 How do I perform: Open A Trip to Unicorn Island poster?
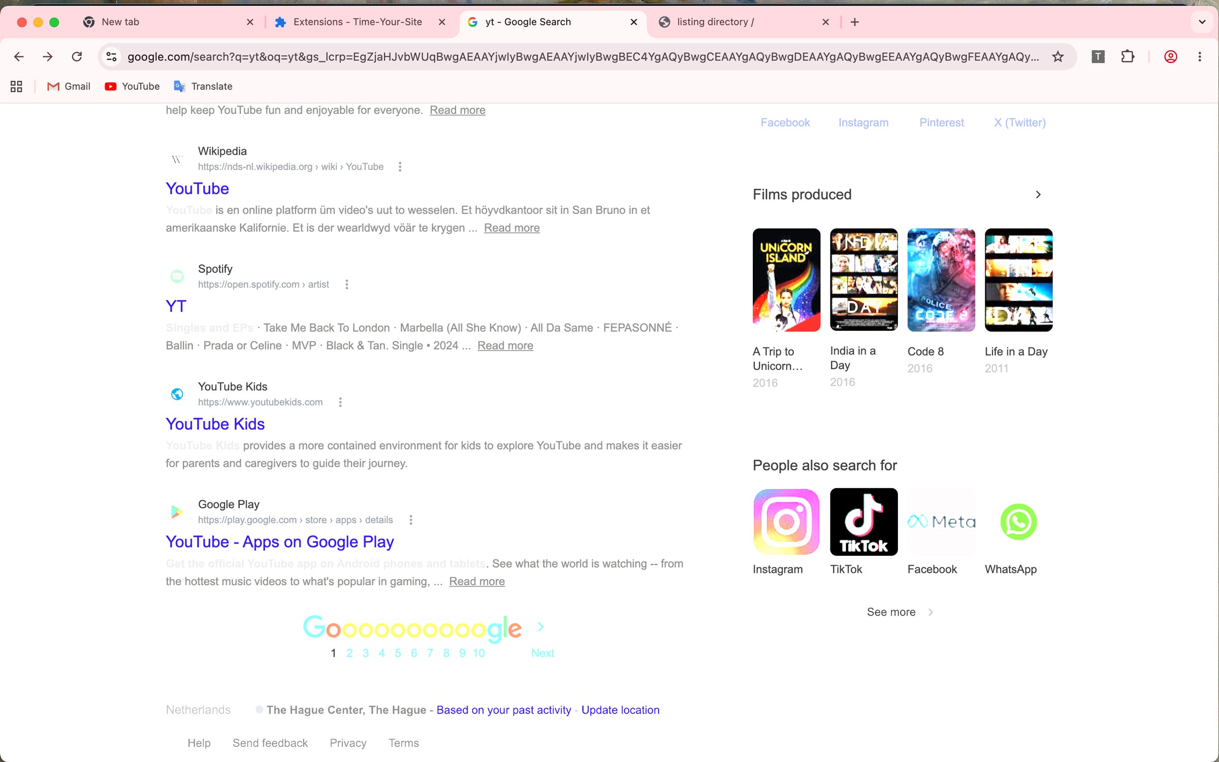click(x=786, y=280)
